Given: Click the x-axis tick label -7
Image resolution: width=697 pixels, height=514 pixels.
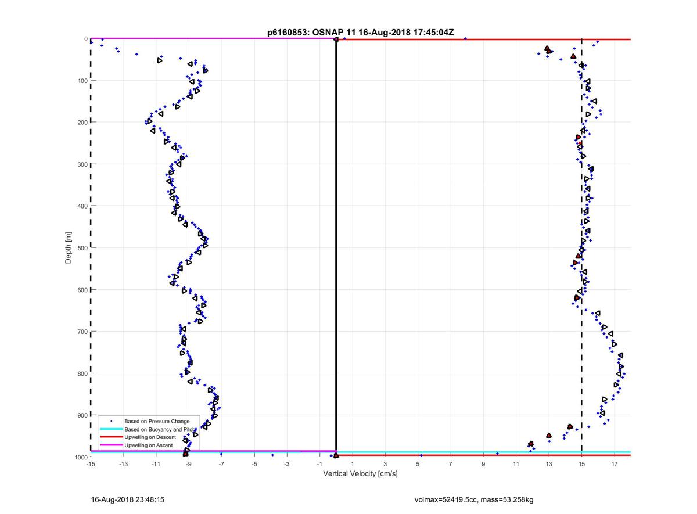Looking at the screenshot, I should pos(221,465).
